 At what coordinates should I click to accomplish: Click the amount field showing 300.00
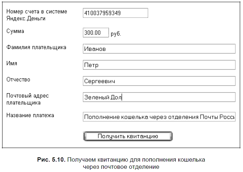[x=95, y=33]
